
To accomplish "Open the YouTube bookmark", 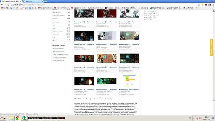I will (x=5, y=8).
